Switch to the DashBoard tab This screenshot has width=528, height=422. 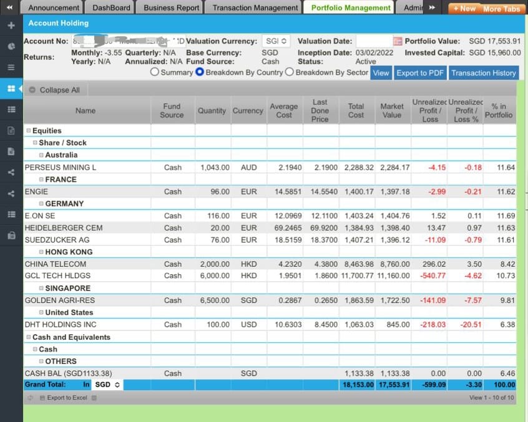pyautogui.click(x=110, y=7)
